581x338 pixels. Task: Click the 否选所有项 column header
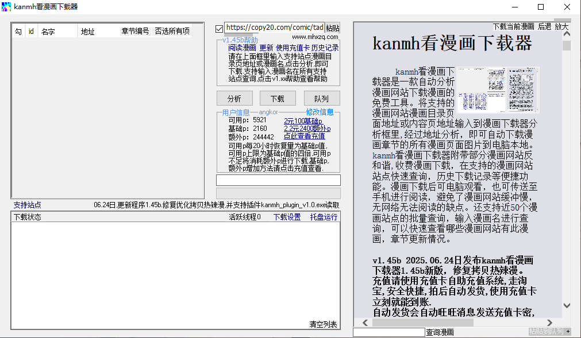172,32
